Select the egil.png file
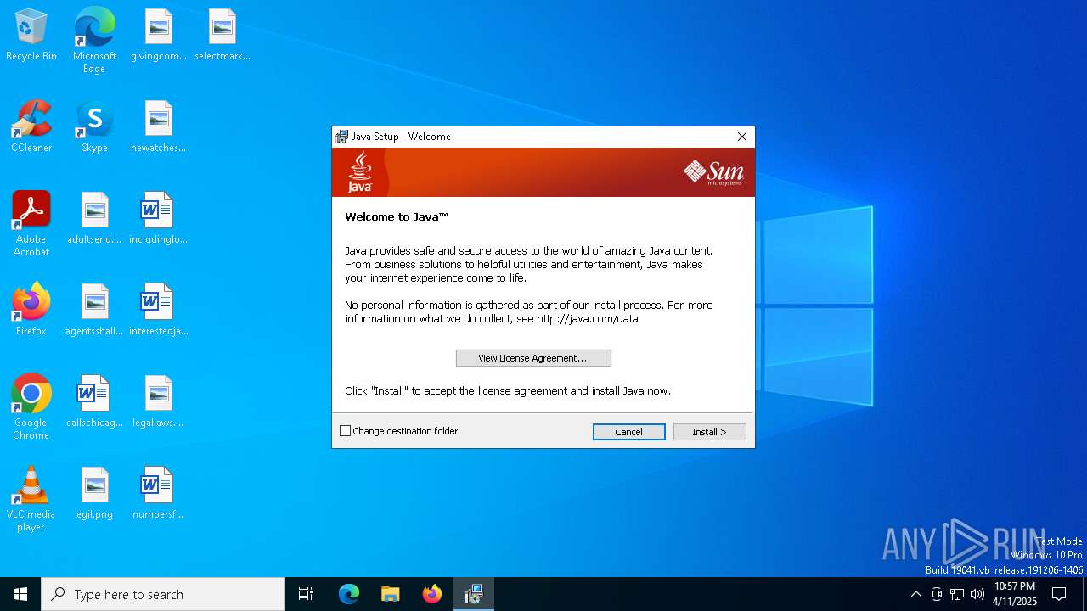The height and width of the screenshot is (611, 1087). [94, 494]
